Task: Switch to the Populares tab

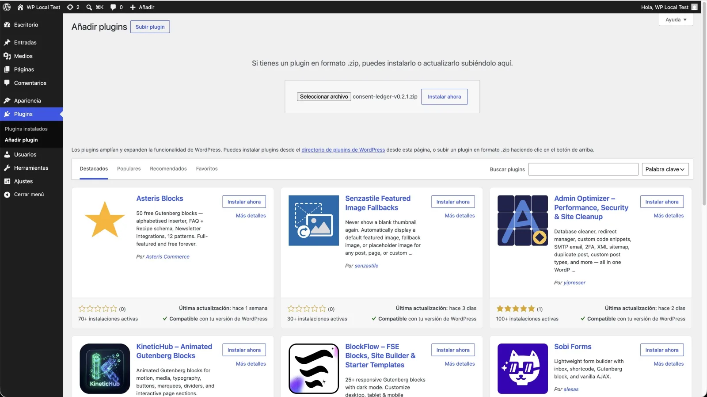Action: point(129,169)
